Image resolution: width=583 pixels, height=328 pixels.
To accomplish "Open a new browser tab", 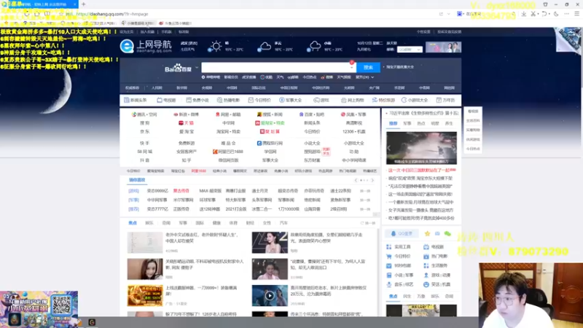I will pyautogui.click(x=84, y=4).
